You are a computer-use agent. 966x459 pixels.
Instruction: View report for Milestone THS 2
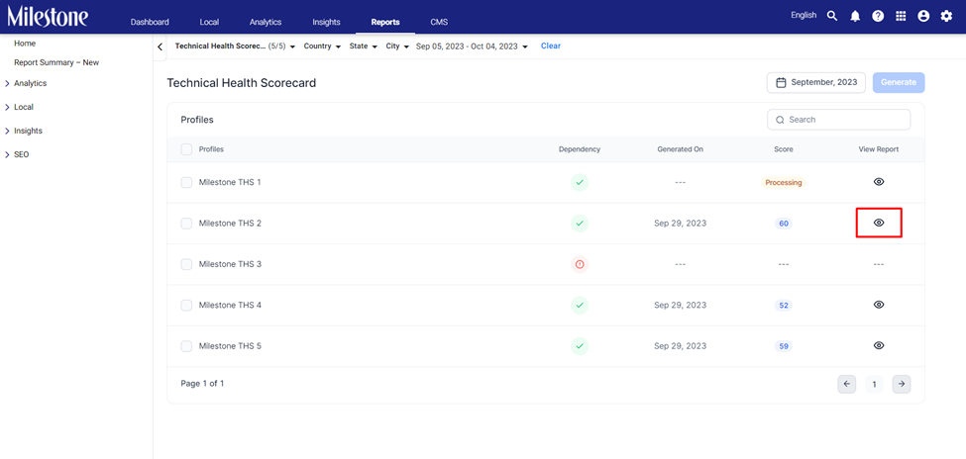[879, 223]
